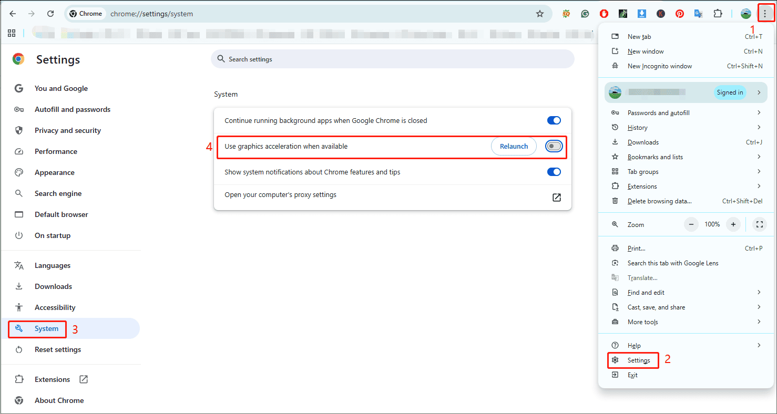This screenshot has width=777, height=414.
Task: Open the Chrome profile avatar
Action: pos(746,14)
